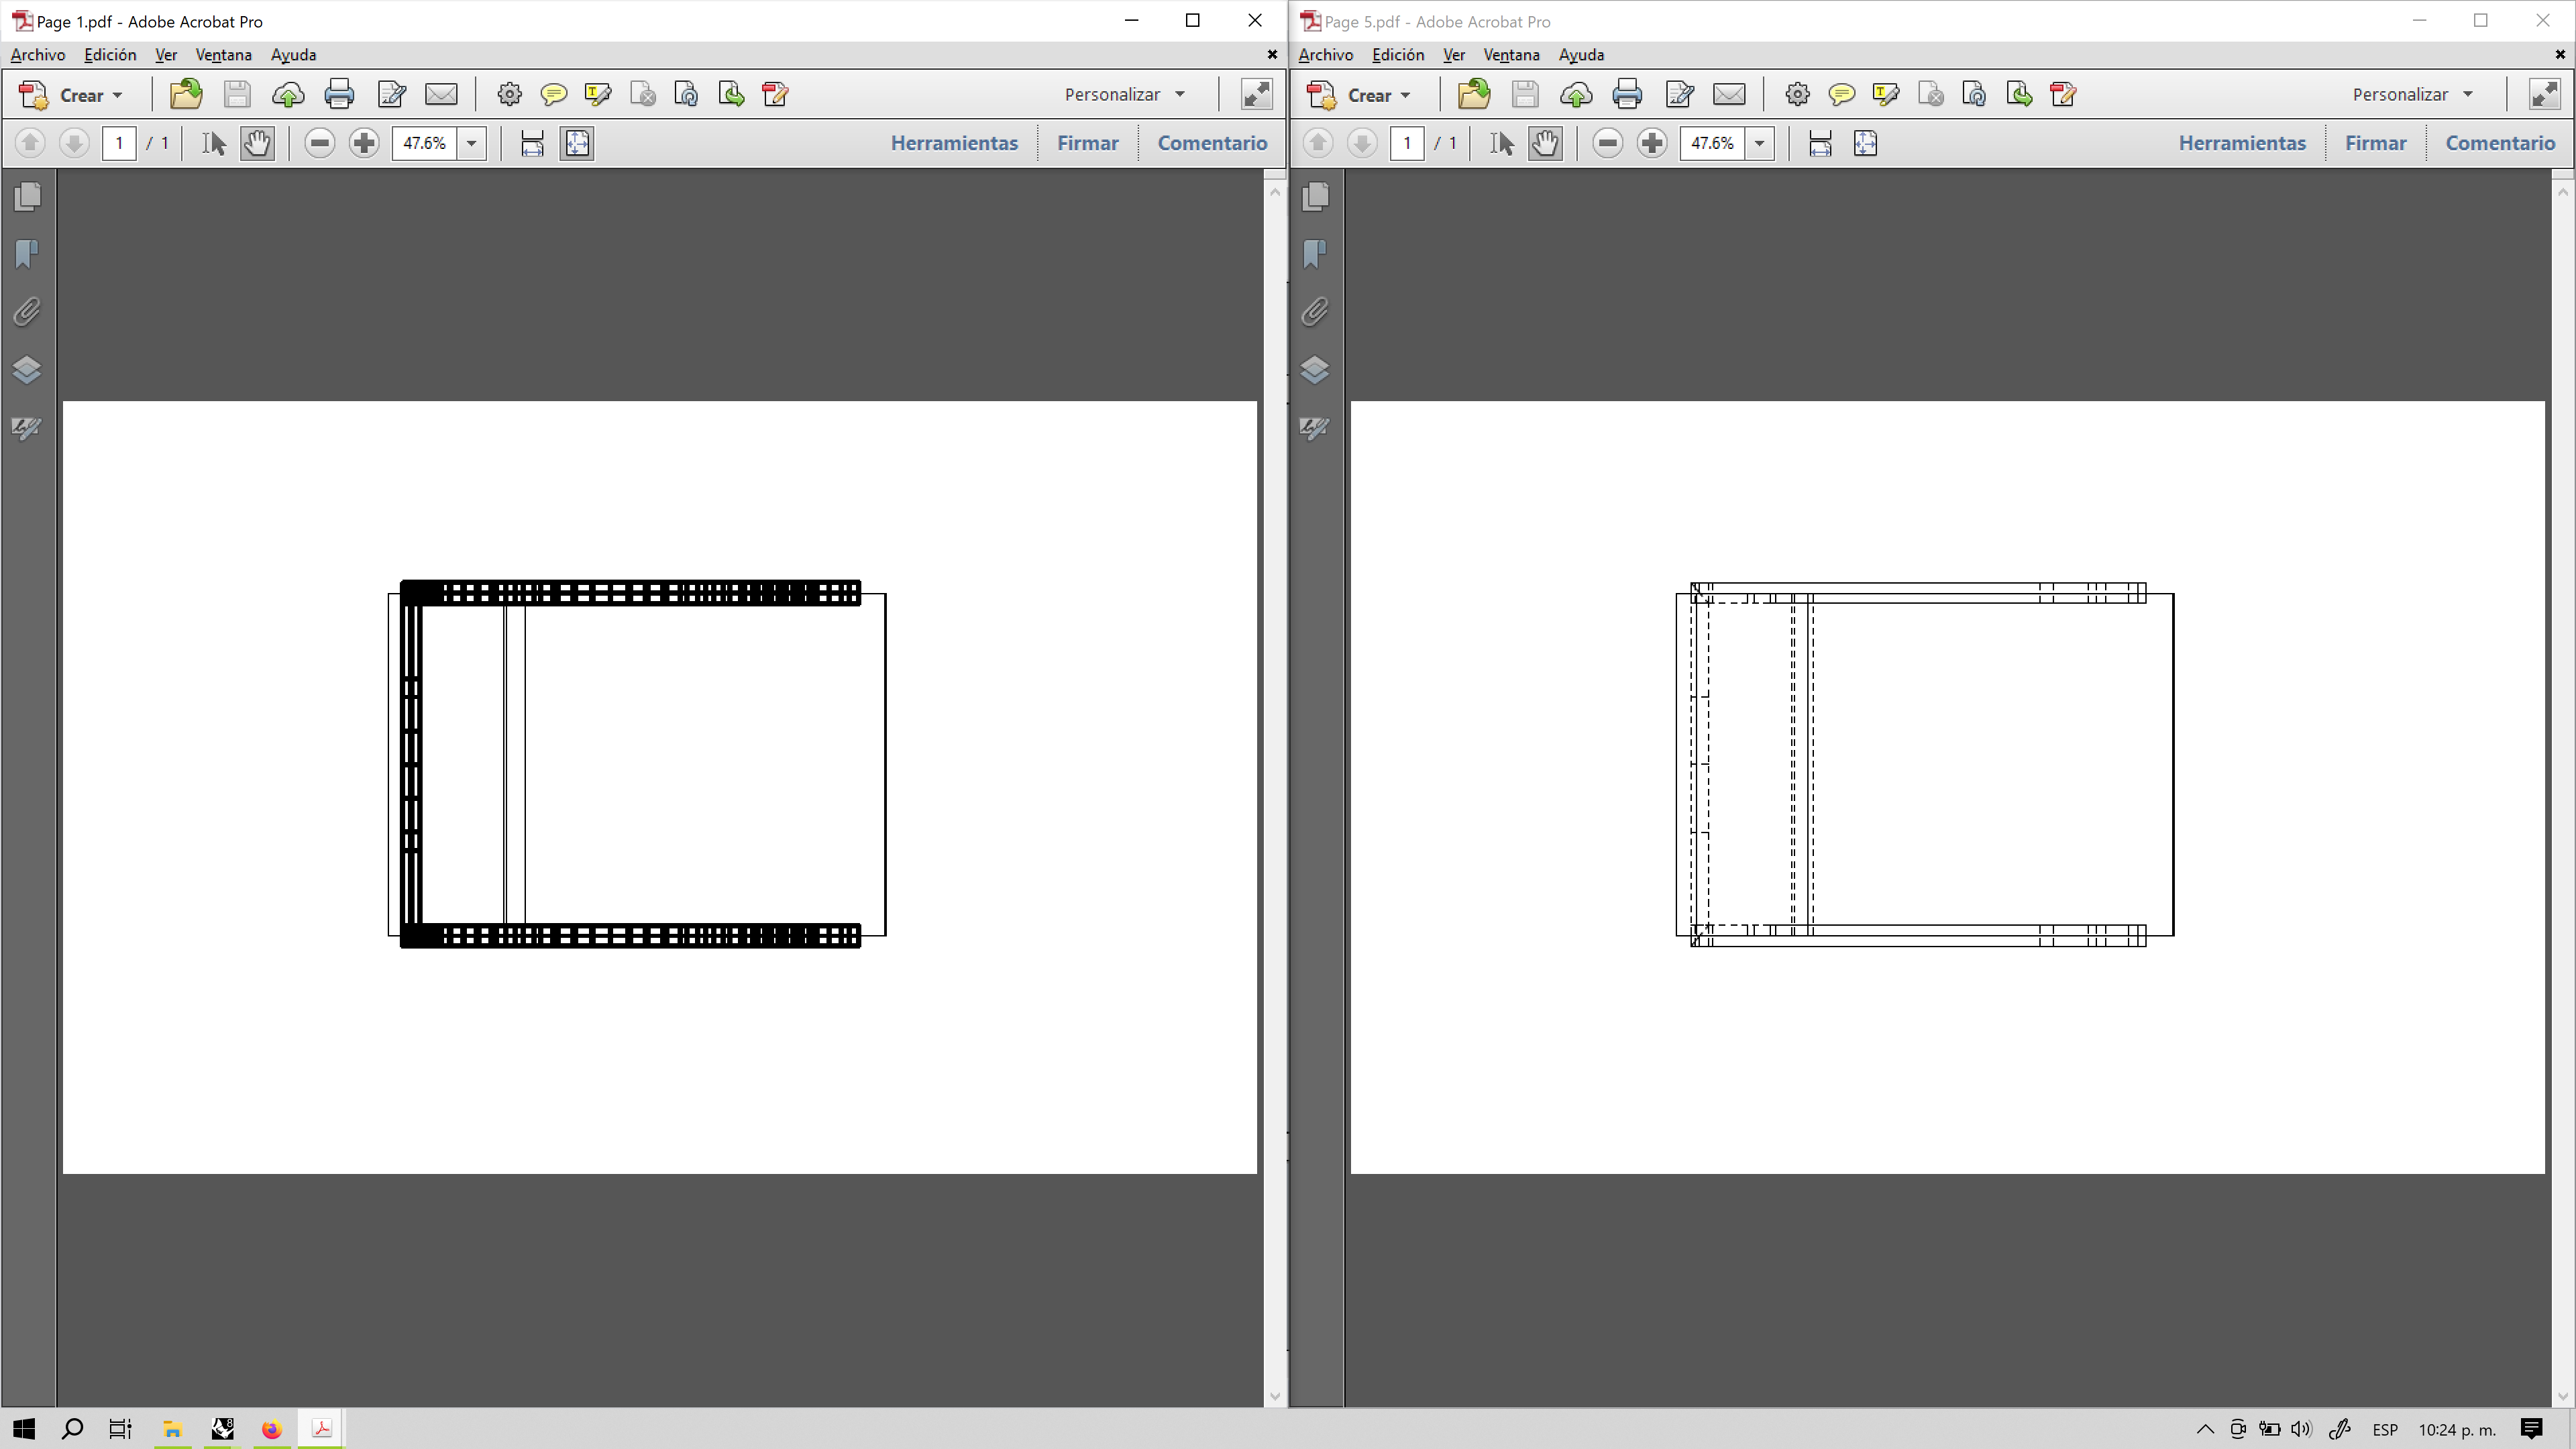Viewport: 2576px width, 1449px height.
Task: Click the page number input field
Action: 118,143
